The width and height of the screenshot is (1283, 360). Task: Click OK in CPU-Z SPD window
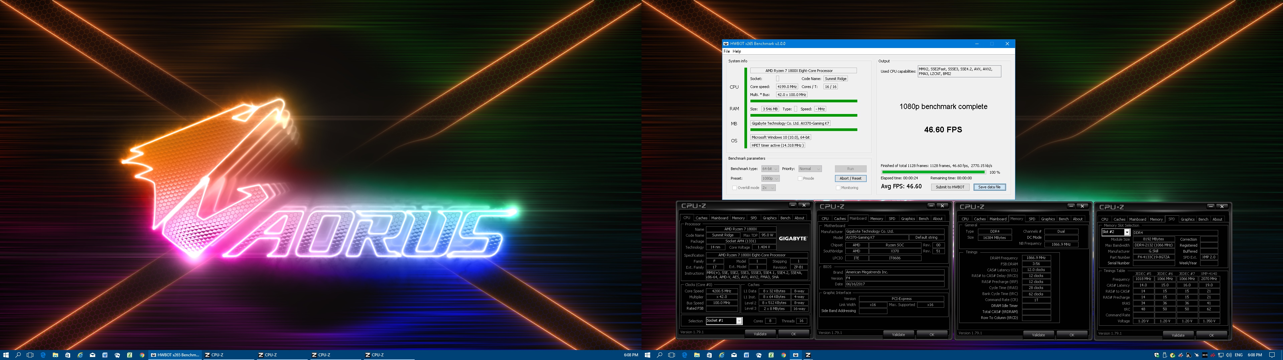click(1211, 335)
